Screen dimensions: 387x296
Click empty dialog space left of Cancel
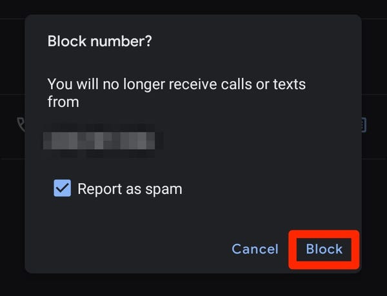(129, 249)
